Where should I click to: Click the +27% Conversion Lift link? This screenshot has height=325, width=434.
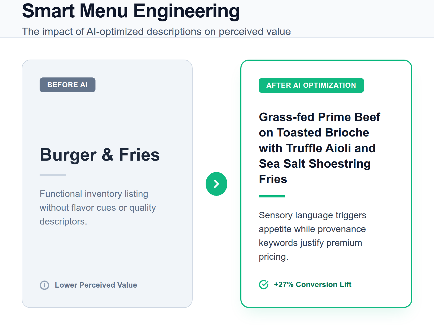pyautogui.click(x=312, y=284)
